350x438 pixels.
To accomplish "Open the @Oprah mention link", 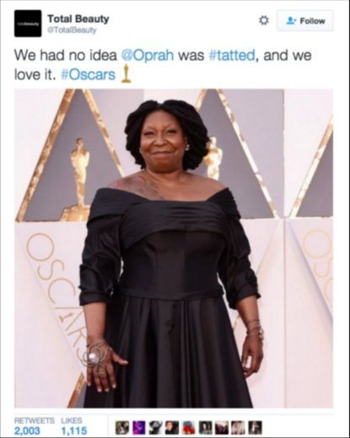I will pyautogui.click(x=147, y=55).
